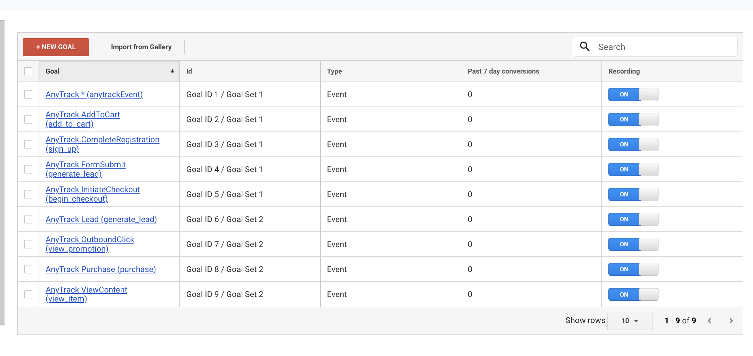Tick the select-all checkbox in header

29,71
